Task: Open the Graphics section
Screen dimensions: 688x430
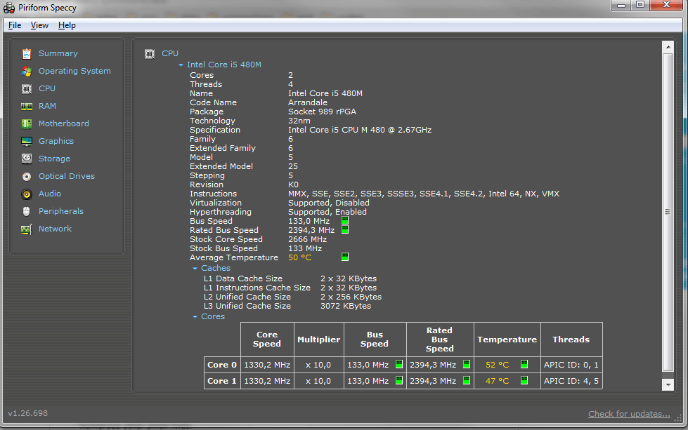Action: [25, 140]
